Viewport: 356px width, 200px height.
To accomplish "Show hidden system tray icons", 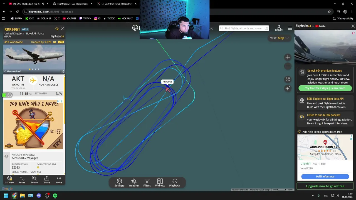I will (x=313, y=196).
